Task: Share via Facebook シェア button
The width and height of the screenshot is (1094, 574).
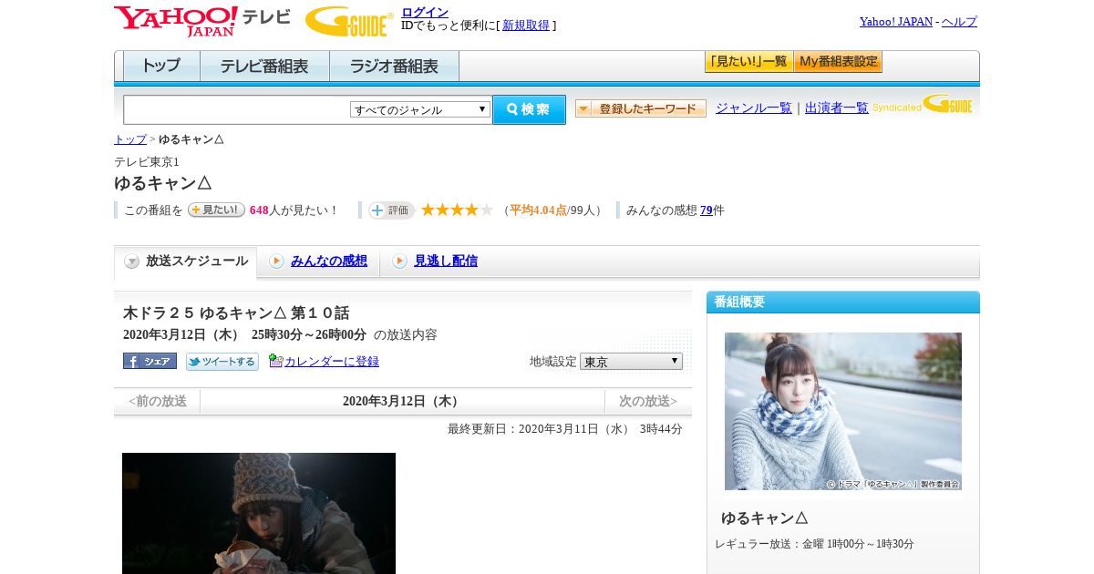Action: click(x=150, y=361)
